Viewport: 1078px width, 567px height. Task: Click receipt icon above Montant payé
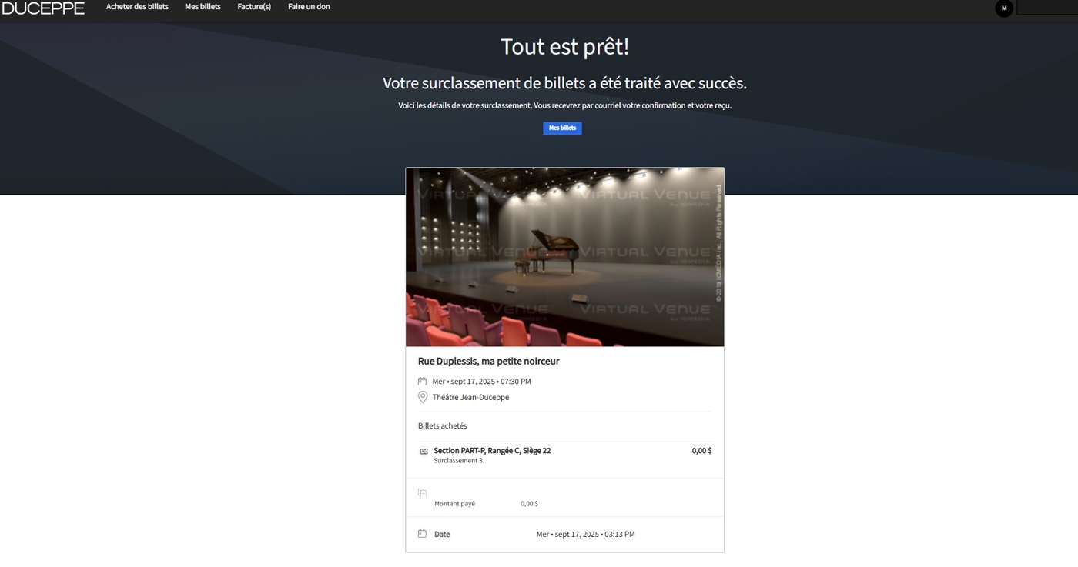pos(422,492)
